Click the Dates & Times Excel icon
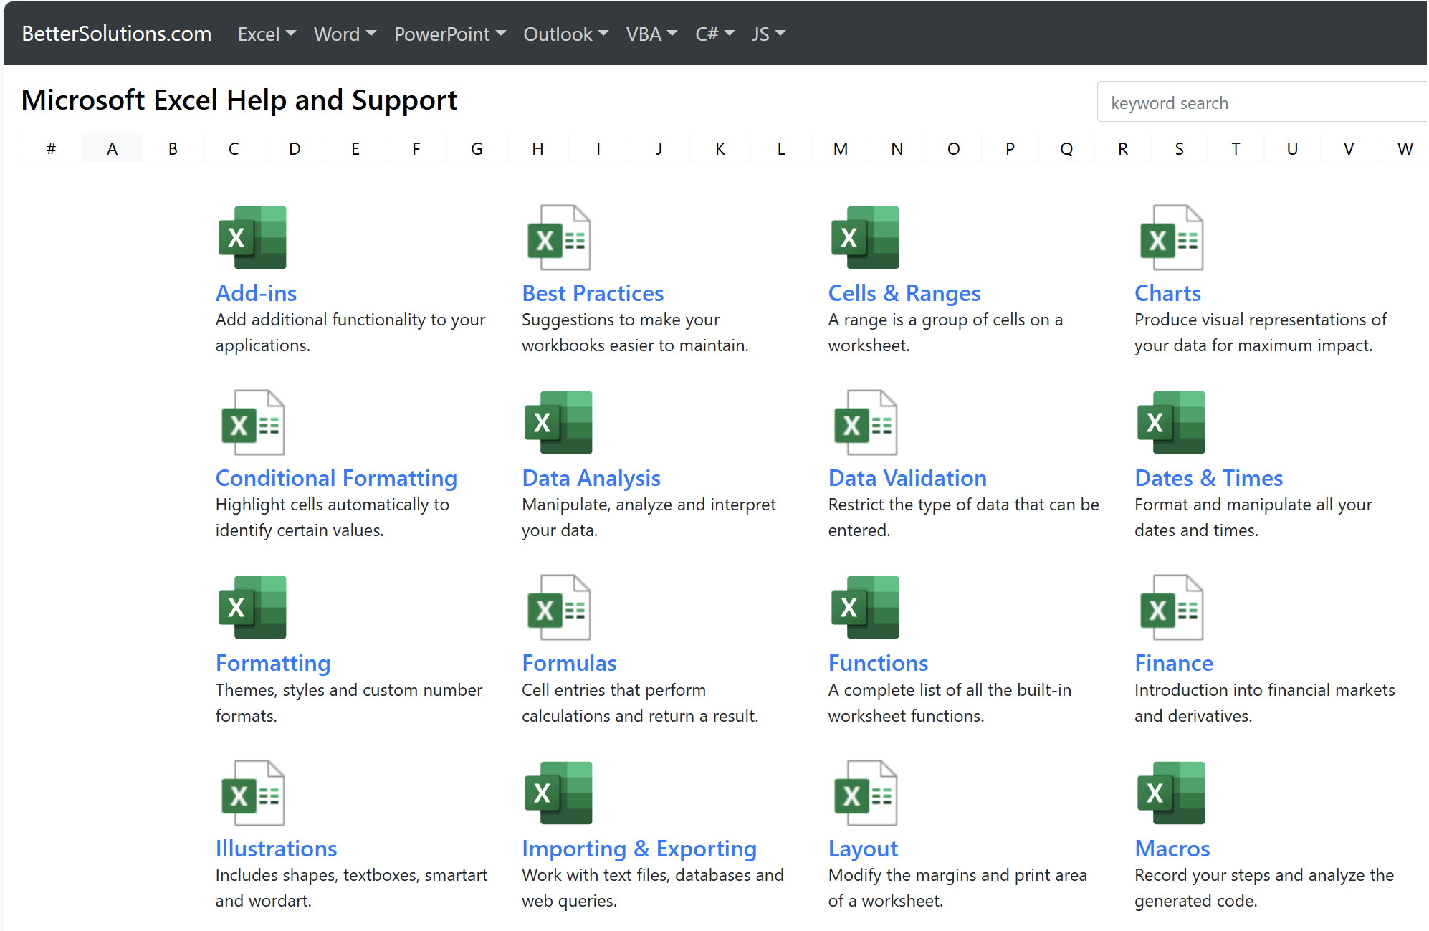The width and height of the screenshot is (1429, 931). click(1171, 423)
